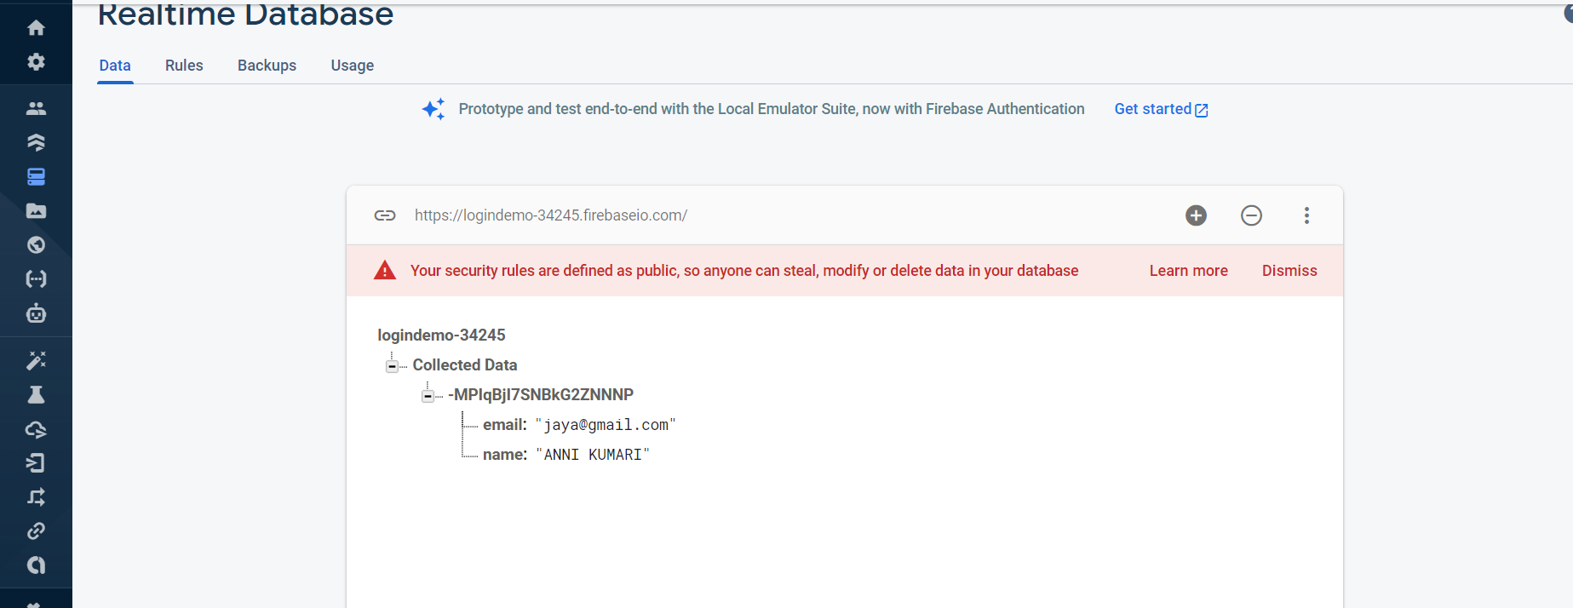Open Authentication users icon in sidebar

36,108
